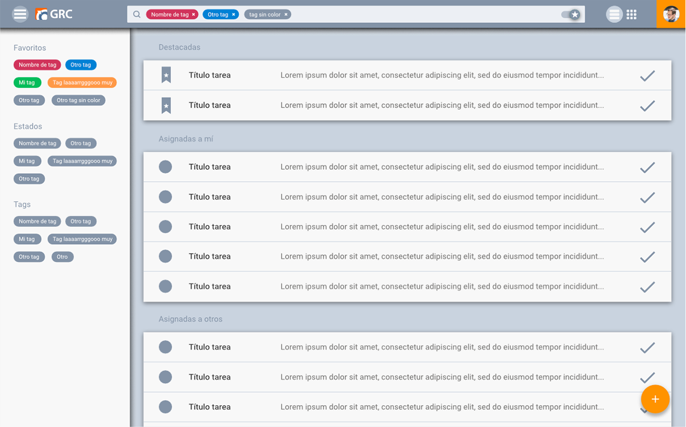Check off the fifth "Asignadas a mí" task

click(x=647, y=287)
